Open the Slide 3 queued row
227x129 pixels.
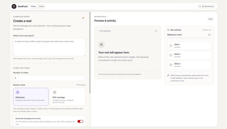coord(189,65)
